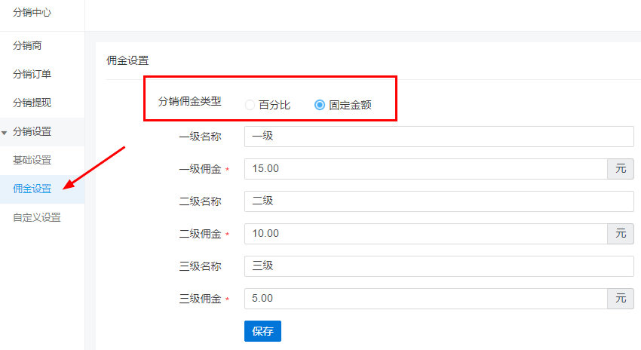641x350 pixels.
Task: Click the 元 unit beside 三级佣金
Action: click(621, 299)
